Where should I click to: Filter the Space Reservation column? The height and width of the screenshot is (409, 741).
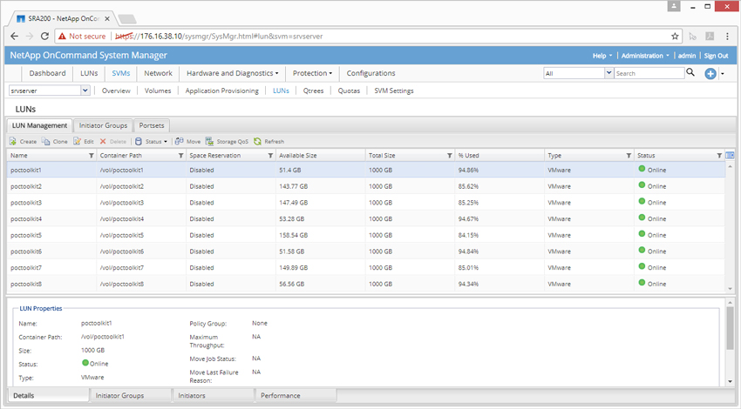click(270, 155)
